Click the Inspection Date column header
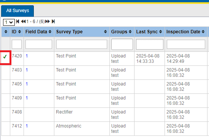 pos(186,32)
